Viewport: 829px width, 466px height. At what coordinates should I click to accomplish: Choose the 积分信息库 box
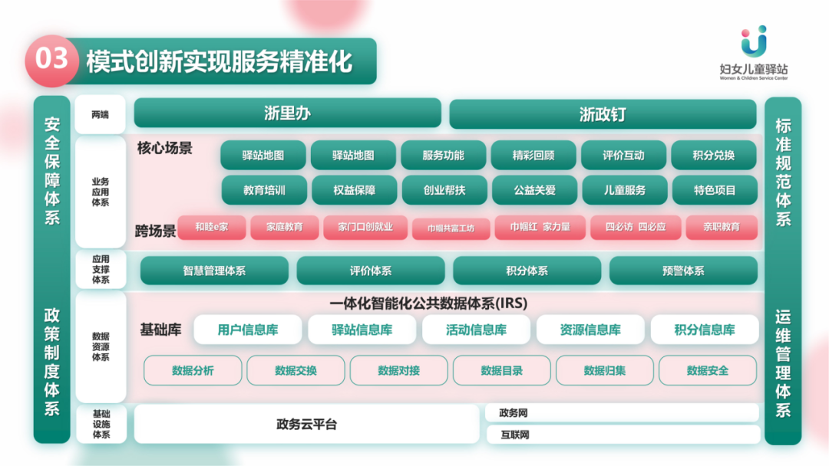(x=705, y=330)
